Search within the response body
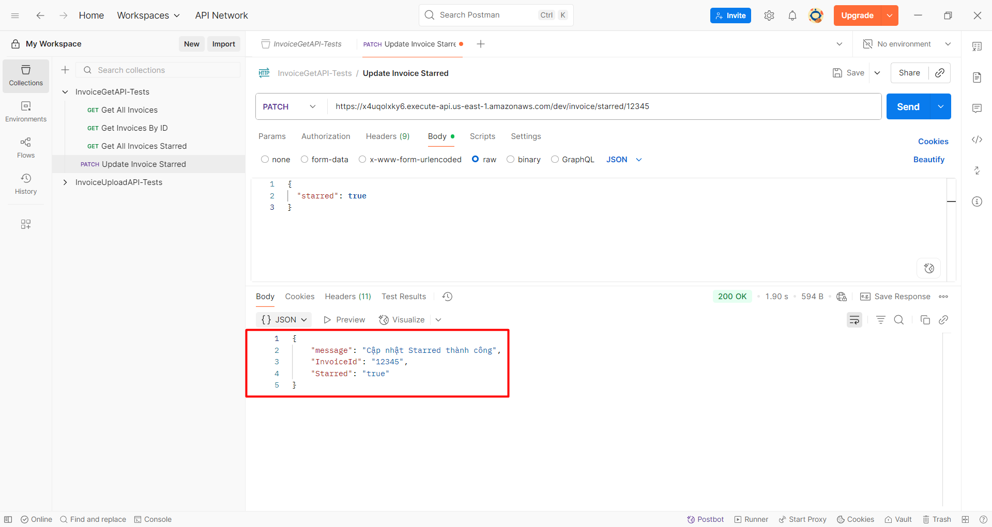The image size is (992, 527). tap(899, 320)
